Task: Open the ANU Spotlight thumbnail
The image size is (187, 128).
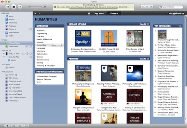Action: click(83, 38)
